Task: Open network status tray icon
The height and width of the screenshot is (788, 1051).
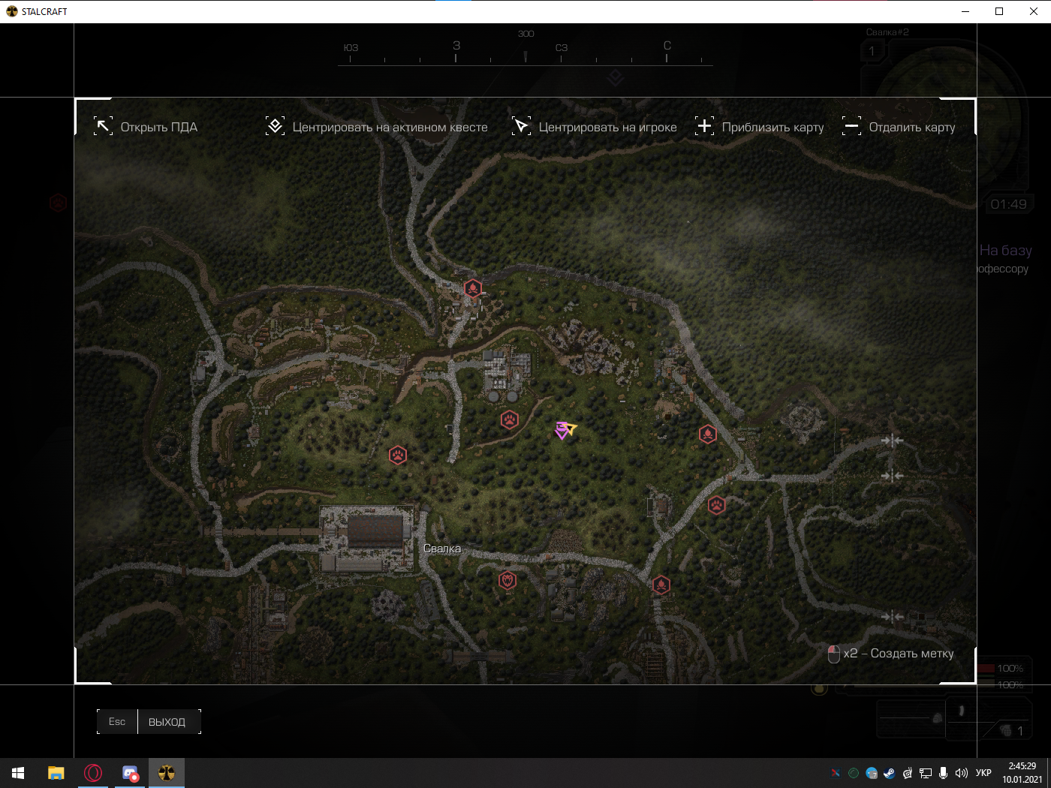Action: (925, 773)
